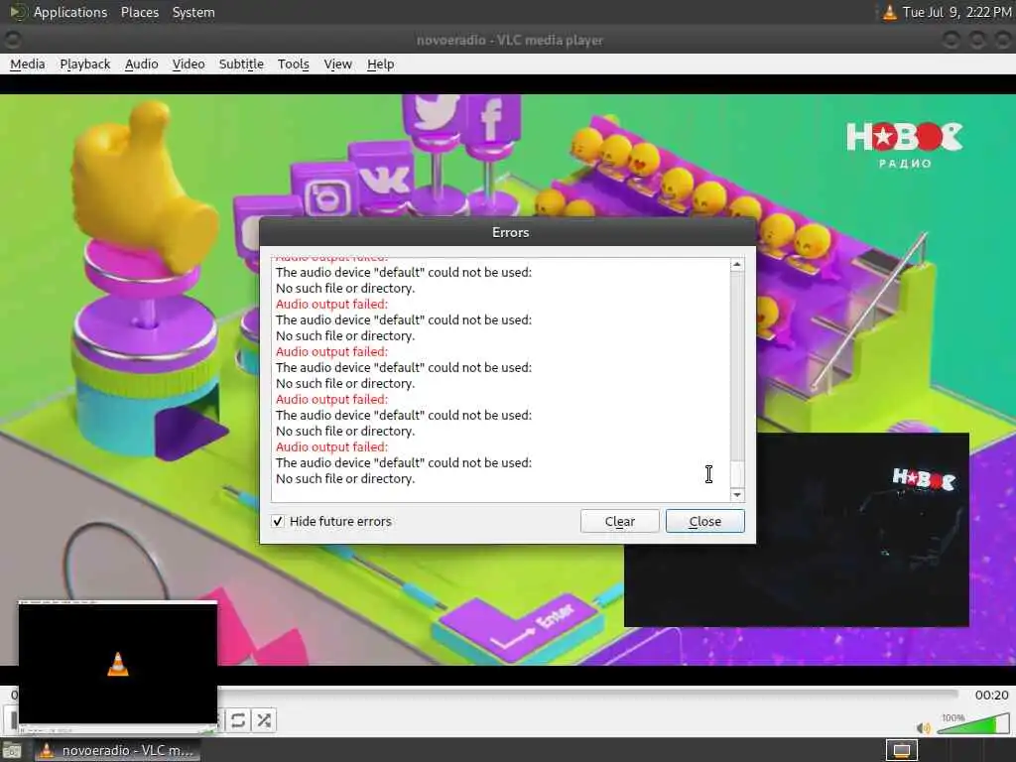
Task: Click the errors list scrollbar down arrow
Action: (737, 495)
